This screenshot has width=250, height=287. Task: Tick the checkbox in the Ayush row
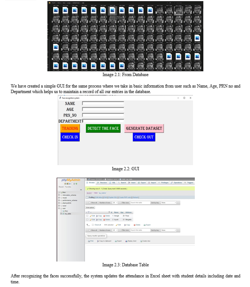tap(87, 220)
